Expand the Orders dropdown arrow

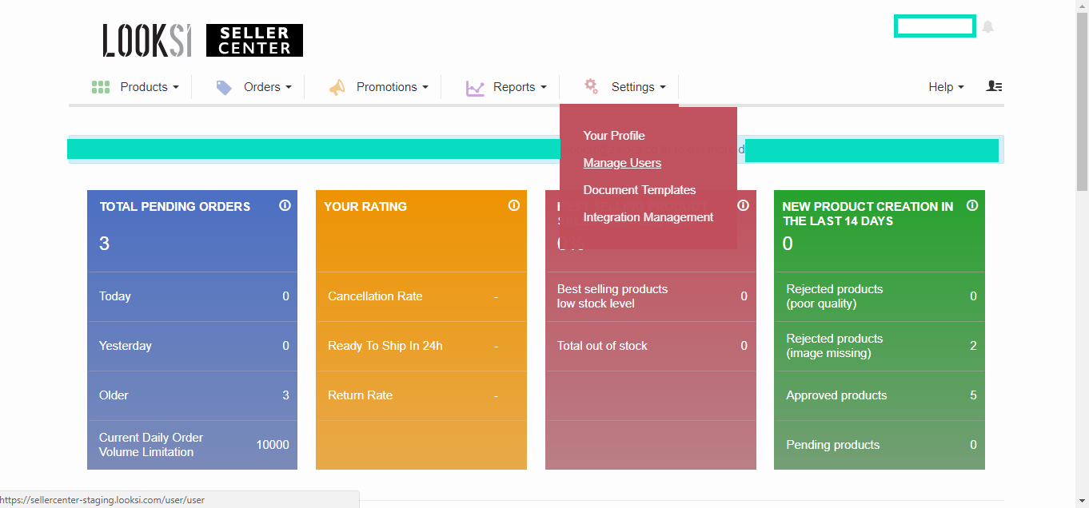pyautogui.click(x=289, y=87)
